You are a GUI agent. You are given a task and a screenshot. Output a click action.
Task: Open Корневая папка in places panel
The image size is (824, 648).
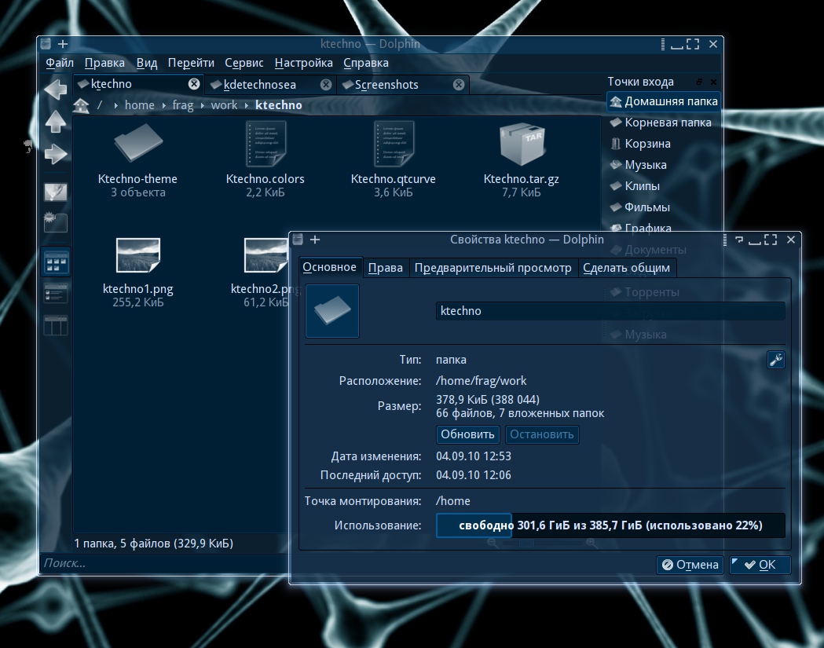(x=660, y=123)
